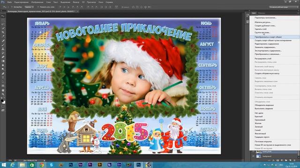
Task: Open the workspace switcher dropdown
Action: click(284, 7)
